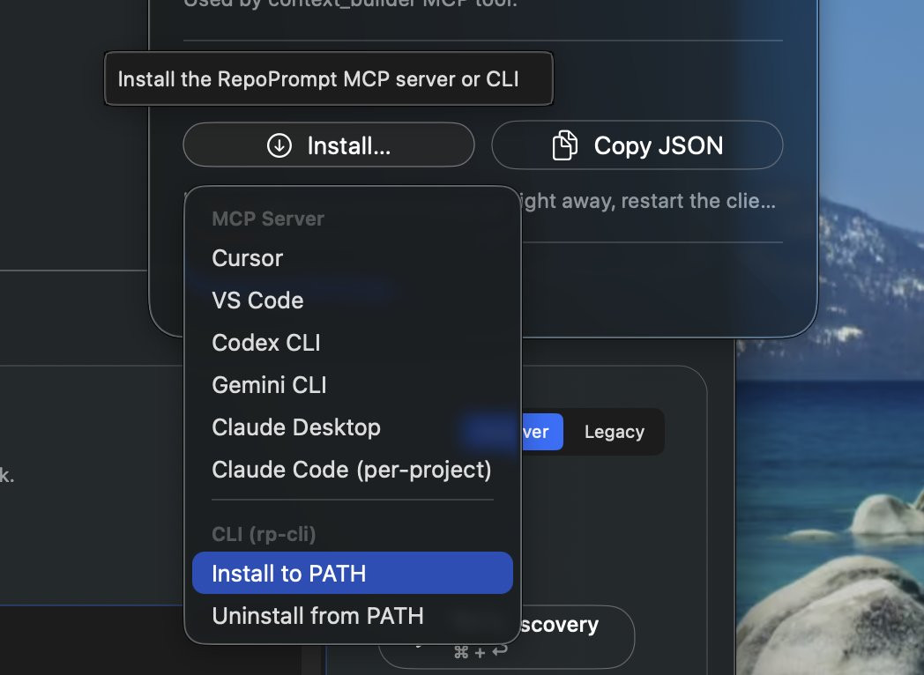Click the download arrow icon on Install
The height and width of the screenshot is (675, 924).
pos(279,145)
